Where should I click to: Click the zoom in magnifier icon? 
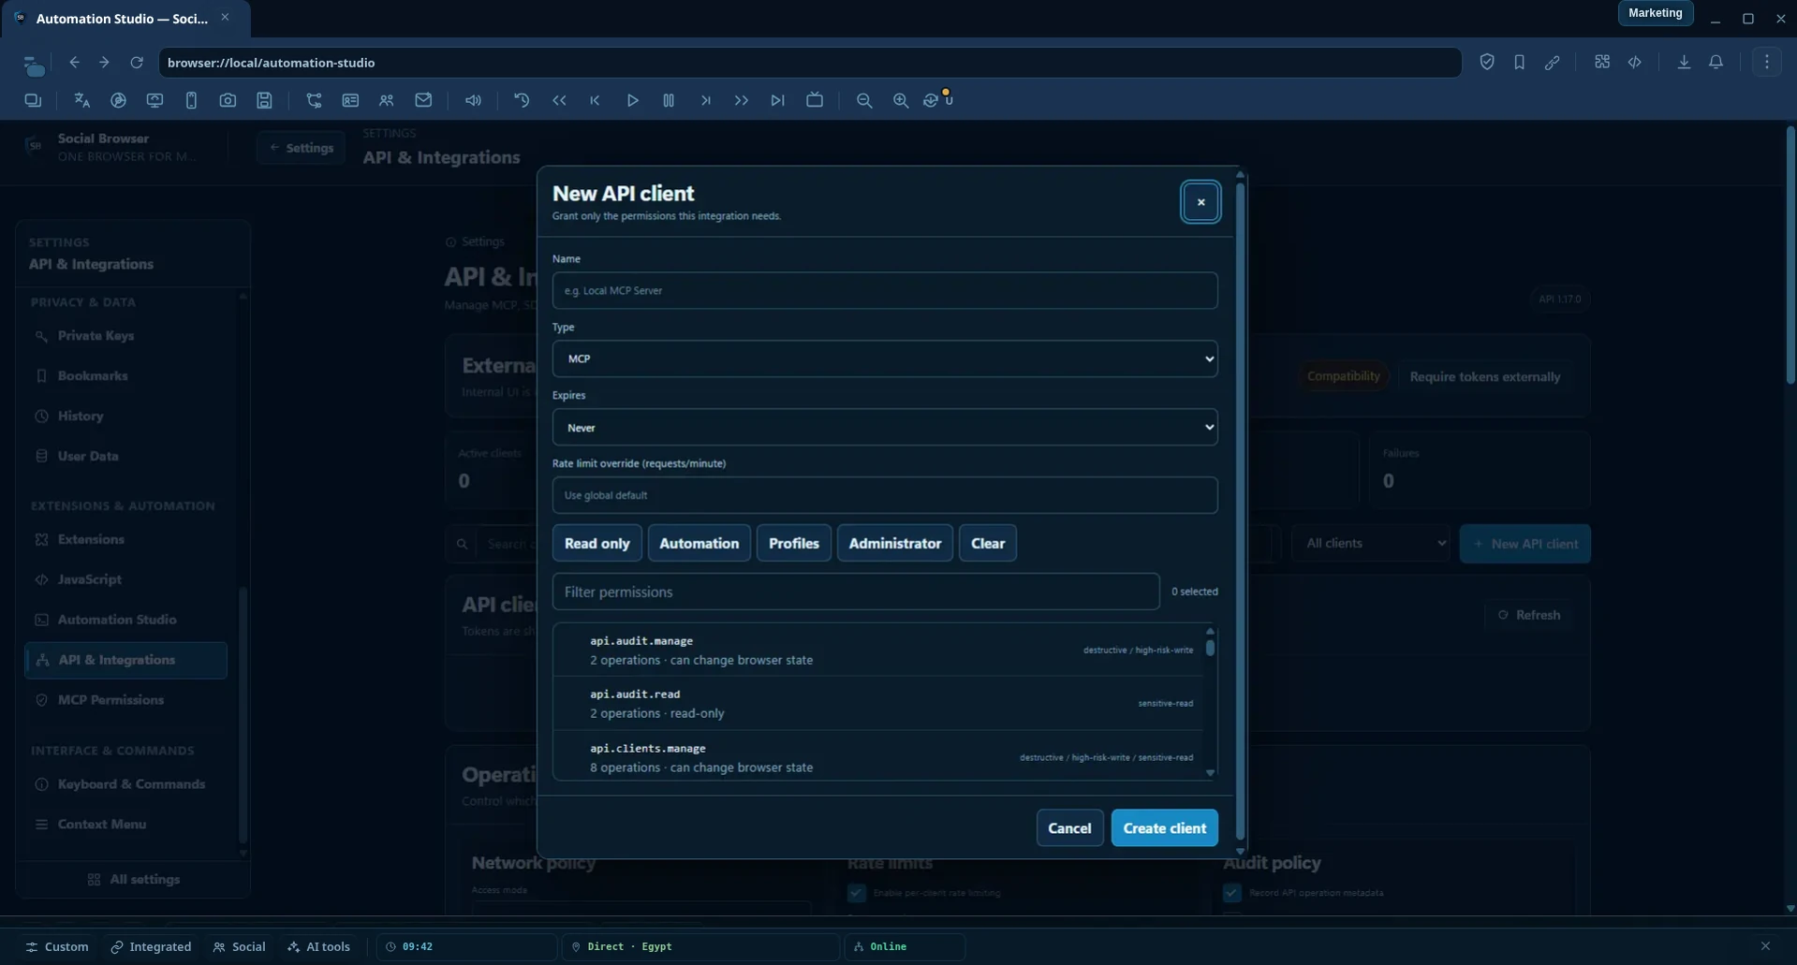click(901, 100)
